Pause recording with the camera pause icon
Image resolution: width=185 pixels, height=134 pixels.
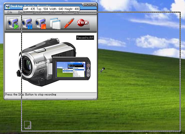coord(27,23)
